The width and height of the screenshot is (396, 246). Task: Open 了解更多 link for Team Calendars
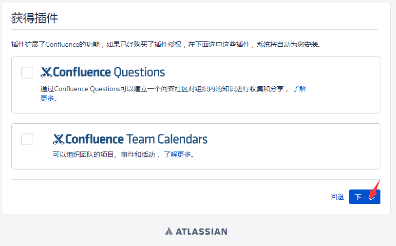(x=177, y=154)
